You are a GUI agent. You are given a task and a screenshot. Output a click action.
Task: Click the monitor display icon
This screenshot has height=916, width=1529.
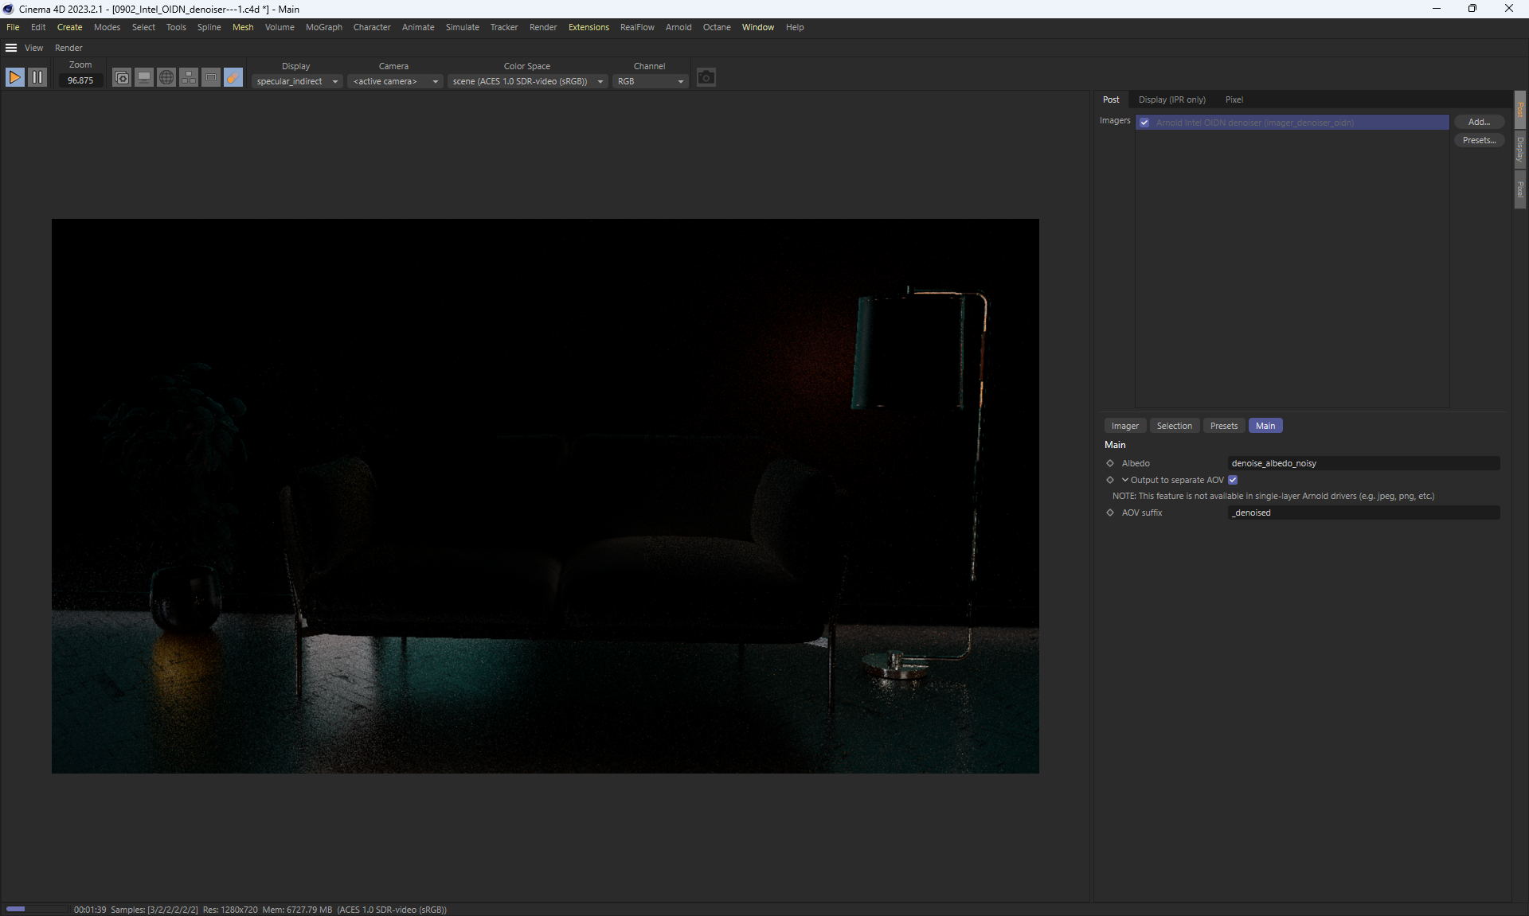pyautogui.click(x=144, y=77)
